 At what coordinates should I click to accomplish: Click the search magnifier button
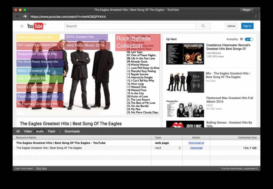coord(203,26)
